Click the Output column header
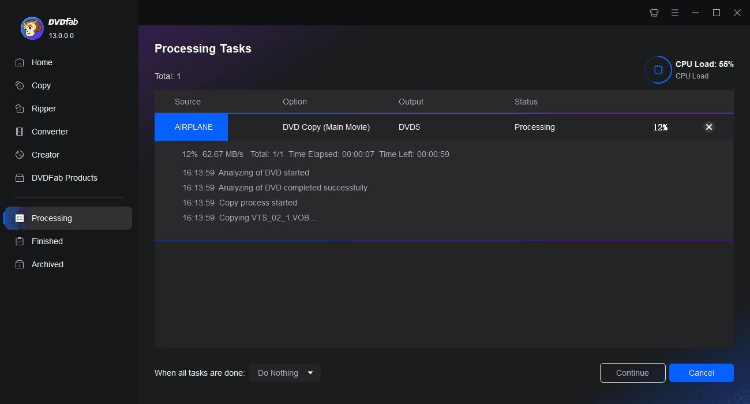750x404 pixels. 411,102
